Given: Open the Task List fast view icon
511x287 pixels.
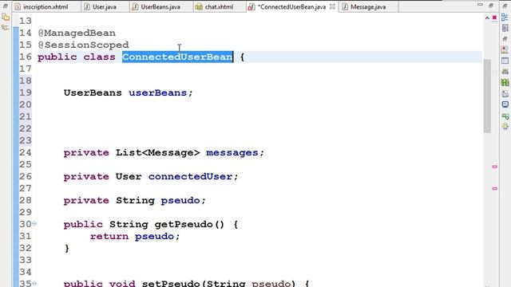Looking at the screenshot, I should [505, 28].
